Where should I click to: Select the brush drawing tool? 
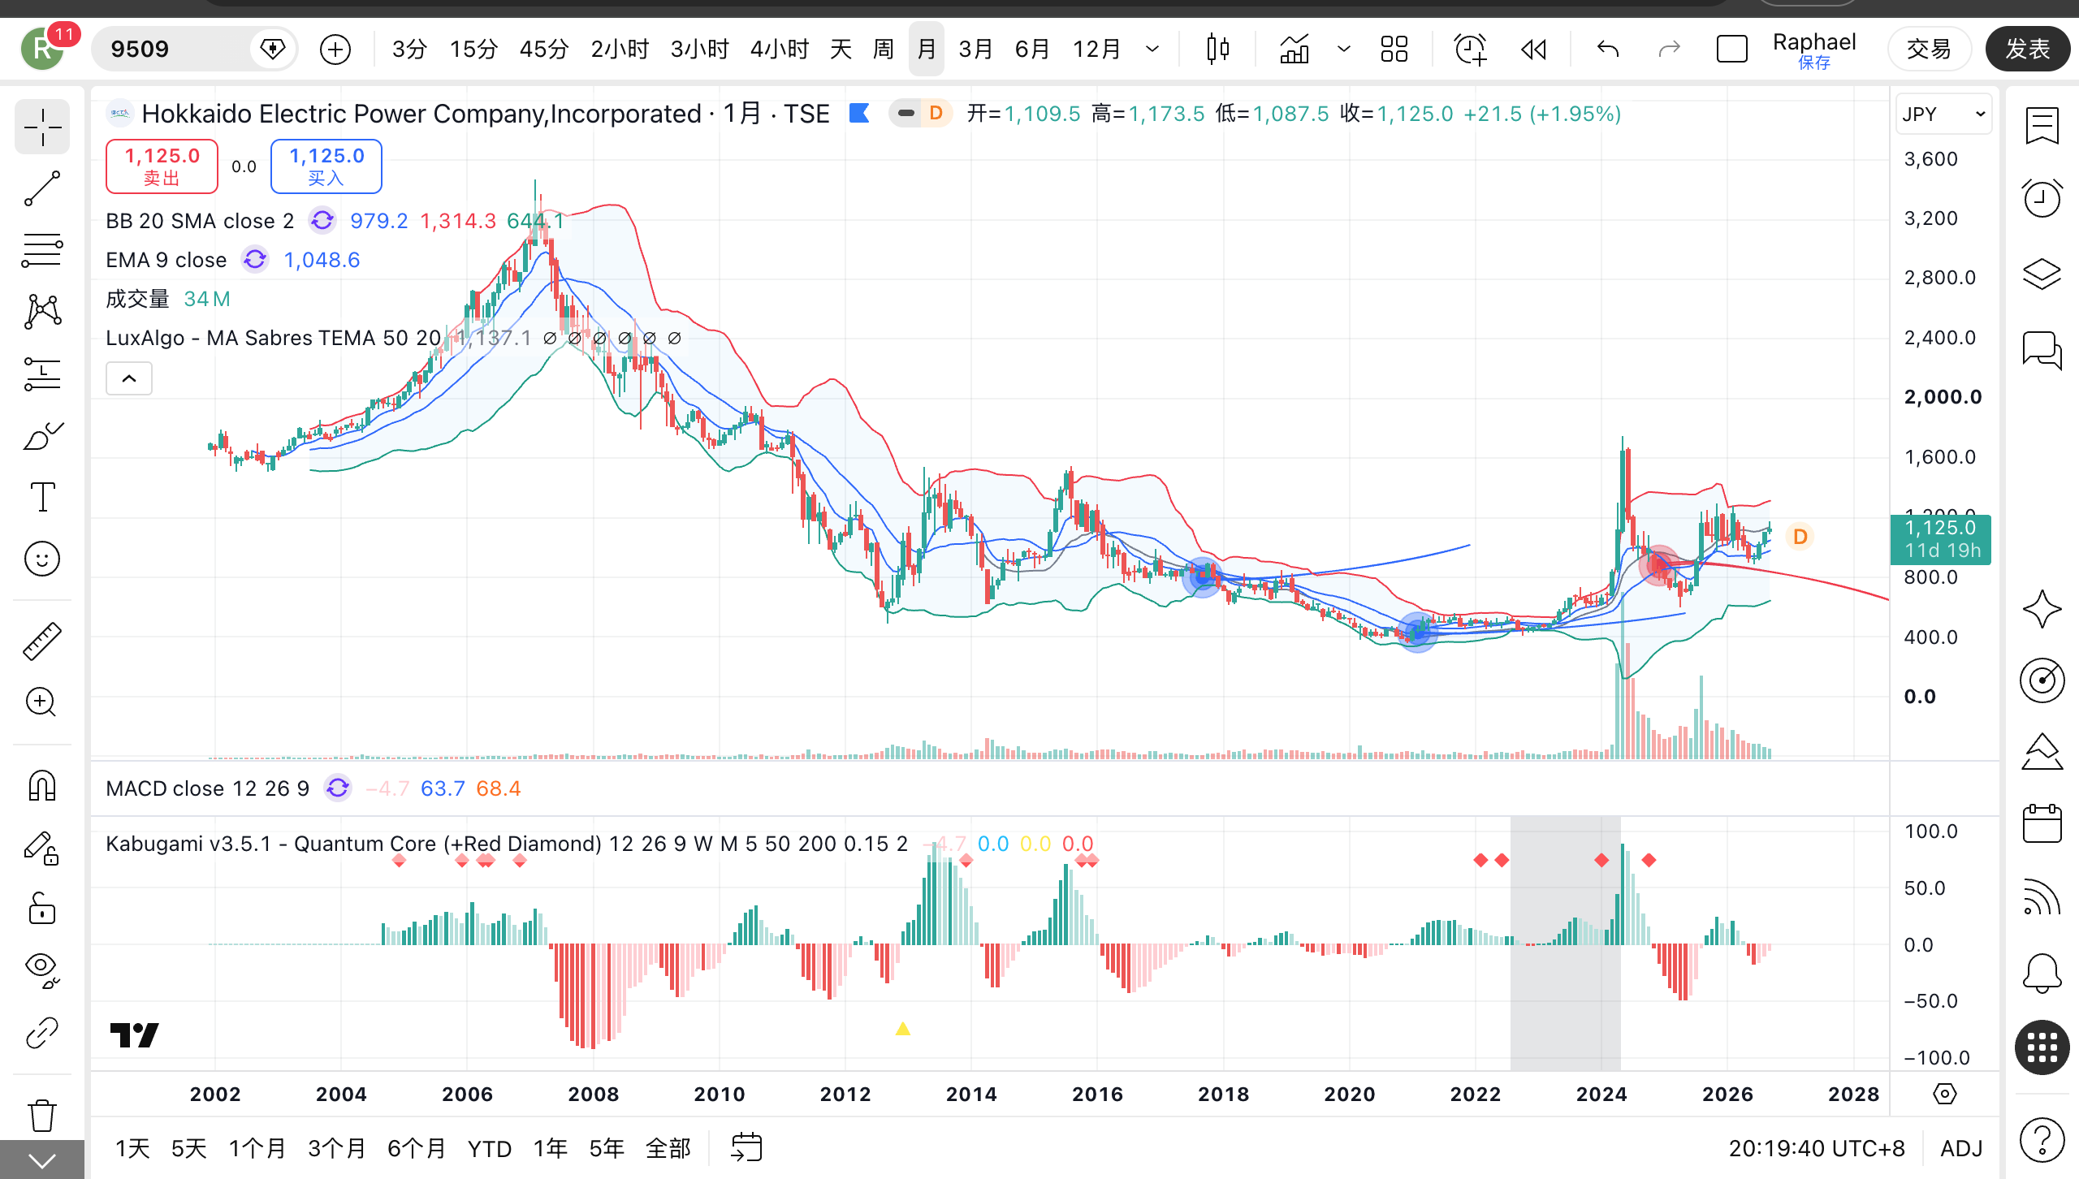point(42,436)
